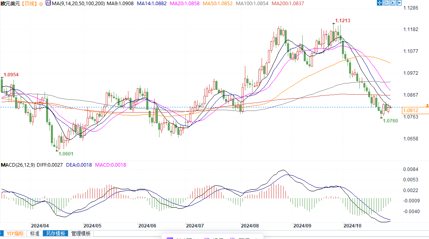Click the down arrow icon in top-right toolbar
The width and height of the screenshot is (429, 239).
pyautogui.click(x=399, y=3)
